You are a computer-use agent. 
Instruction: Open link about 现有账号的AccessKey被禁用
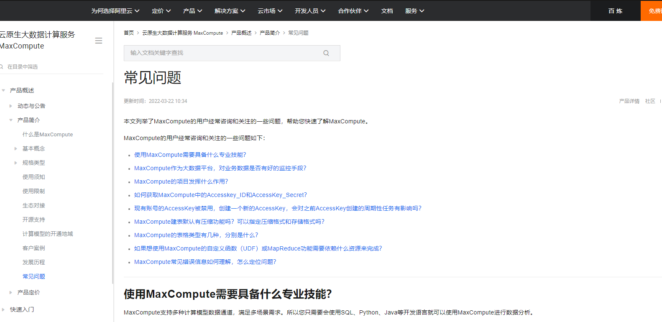click(278, 208)
